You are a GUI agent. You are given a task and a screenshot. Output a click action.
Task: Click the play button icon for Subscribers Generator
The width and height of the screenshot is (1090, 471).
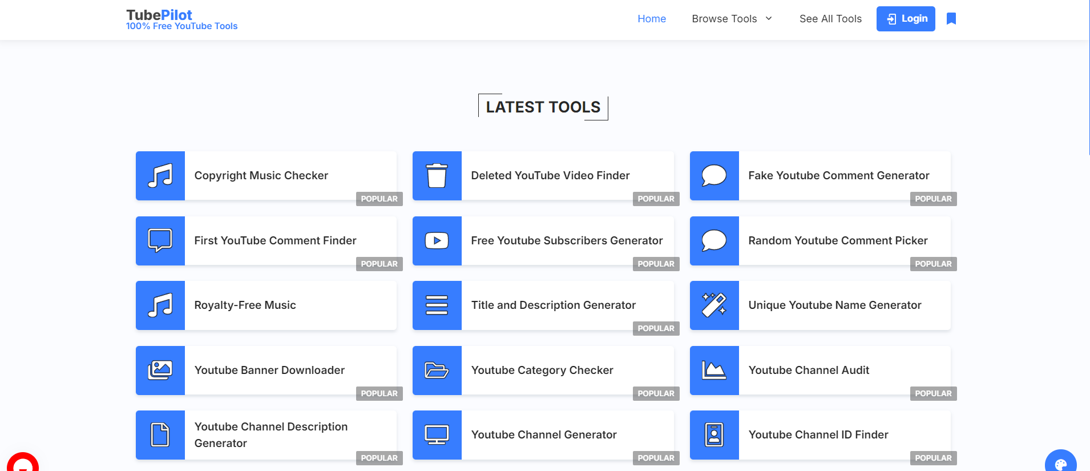437,241
